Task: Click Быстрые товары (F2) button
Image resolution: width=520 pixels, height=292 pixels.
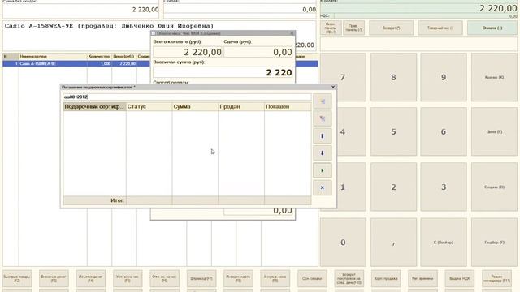Action: 17,278
